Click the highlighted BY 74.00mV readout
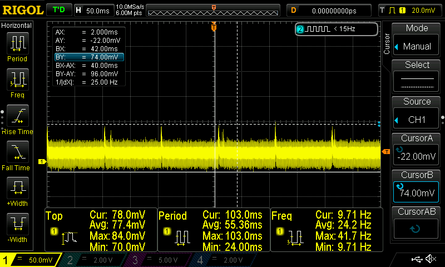445x267 pixels. (89, 57)
